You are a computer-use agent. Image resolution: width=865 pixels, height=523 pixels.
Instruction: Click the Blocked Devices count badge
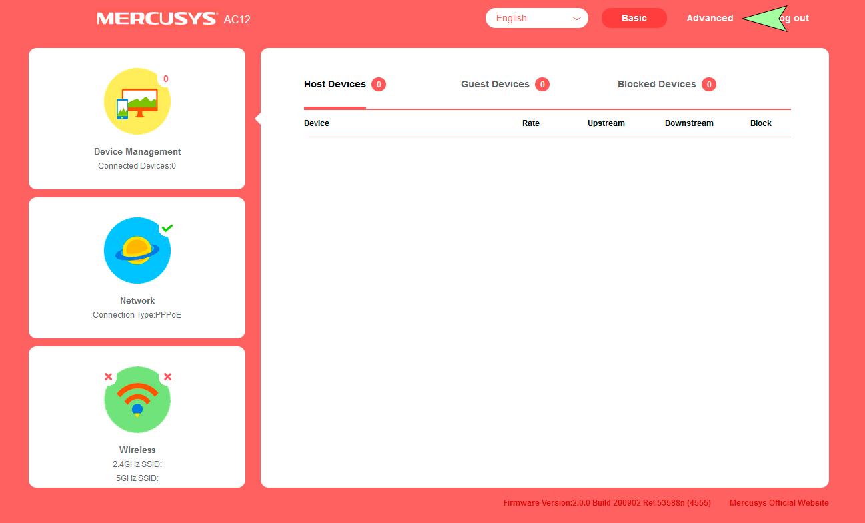click(709, 84)
